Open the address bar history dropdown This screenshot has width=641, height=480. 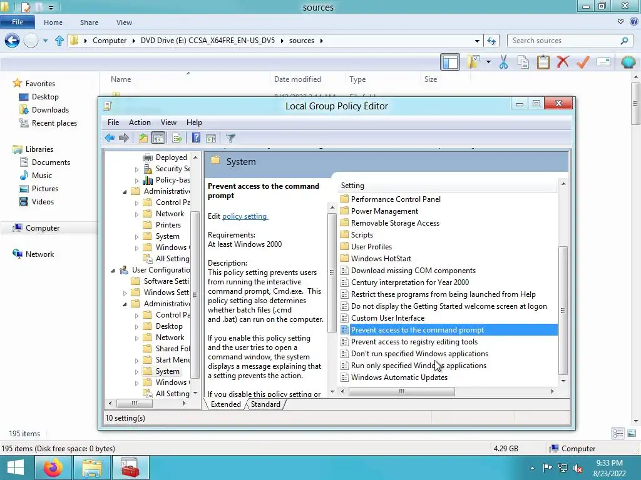tap(477, 41)
